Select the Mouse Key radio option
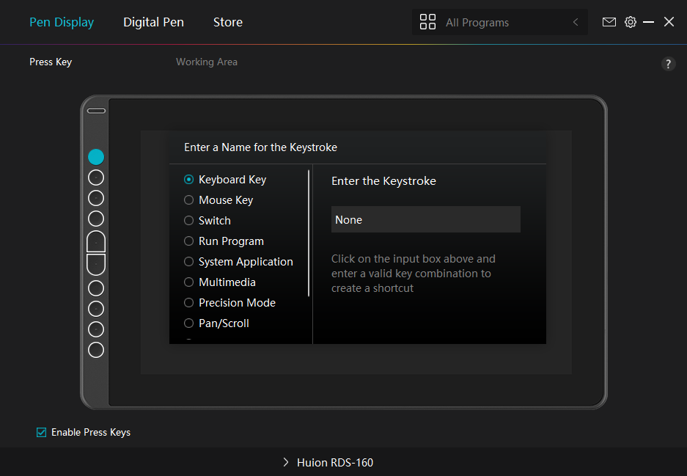Image resolution: width=687 pixels, height=476 pixels. pos(189,200)
